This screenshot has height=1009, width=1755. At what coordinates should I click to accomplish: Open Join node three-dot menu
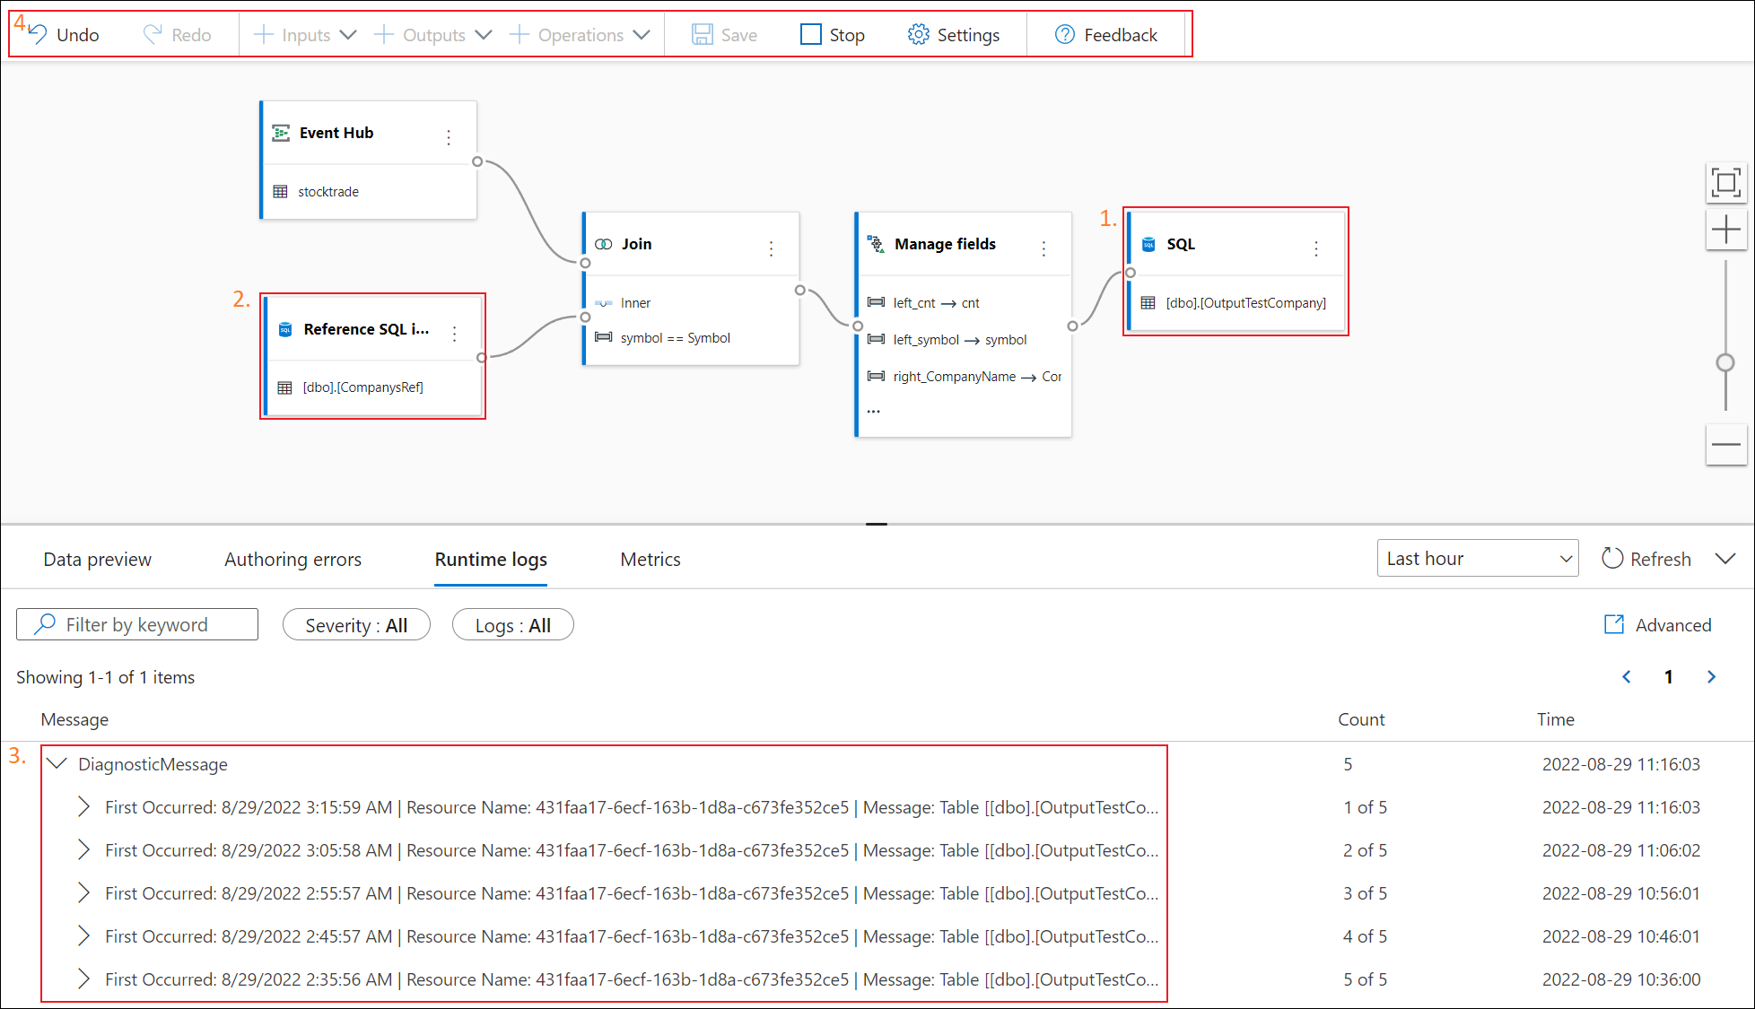[x=771, y=248]
